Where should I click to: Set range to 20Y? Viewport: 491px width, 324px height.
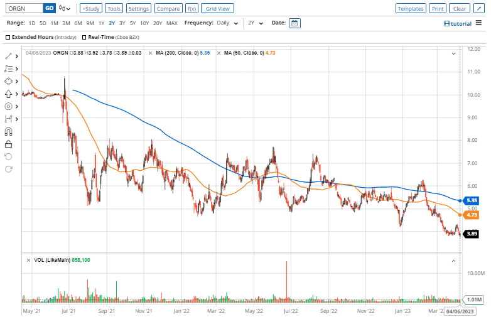(x=158, y=23)
